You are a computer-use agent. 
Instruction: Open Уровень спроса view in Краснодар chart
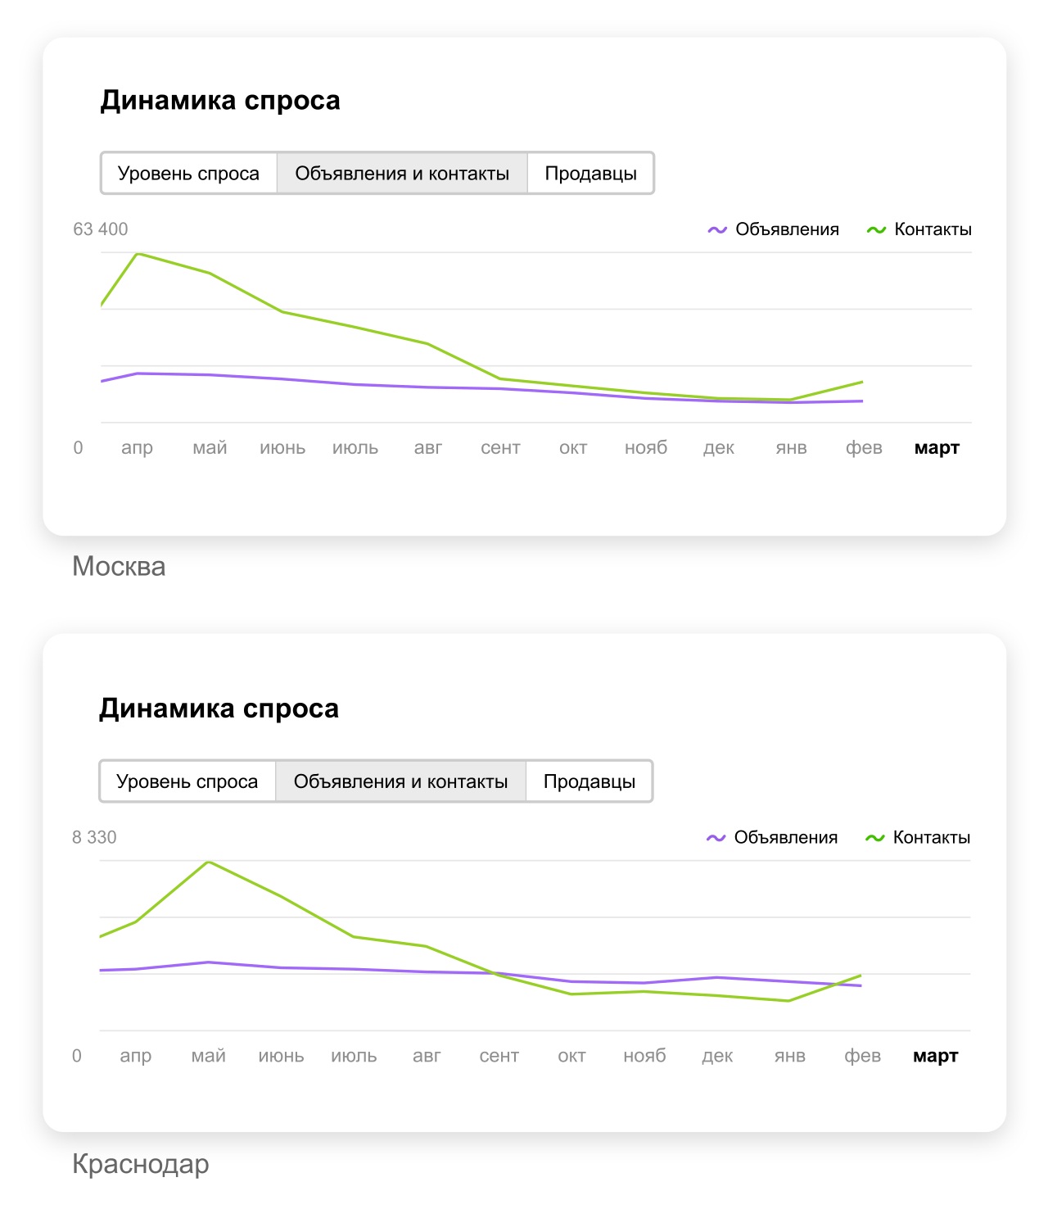(x=188, y=781)
